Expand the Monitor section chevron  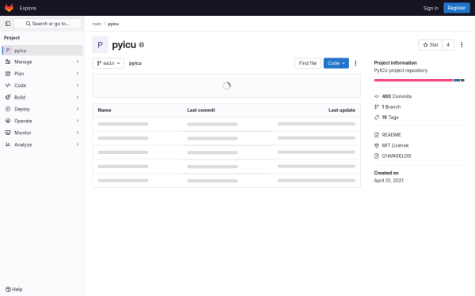(x=78, y=133)
